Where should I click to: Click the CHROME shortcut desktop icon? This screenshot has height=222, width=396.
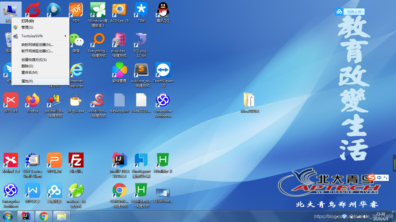pos(119,190)
